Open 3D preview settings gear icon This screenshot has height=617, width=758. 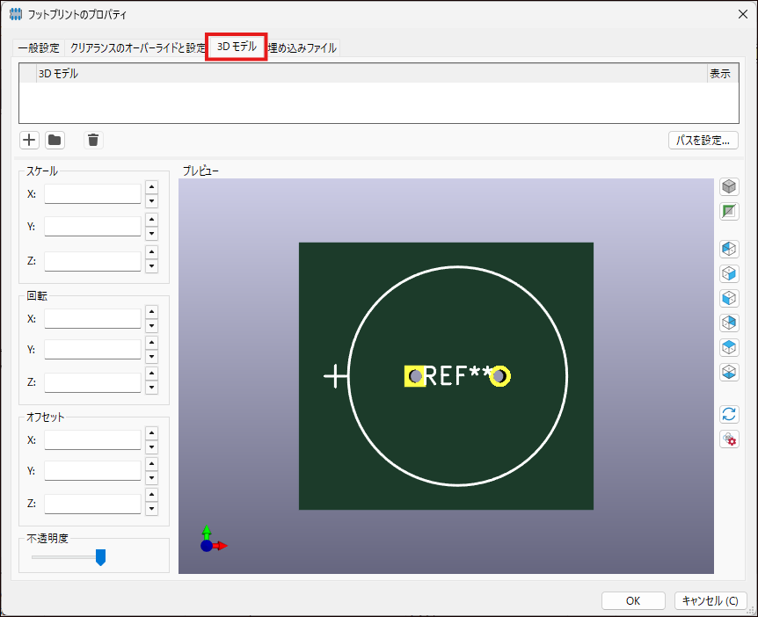(x=729, y=439)
